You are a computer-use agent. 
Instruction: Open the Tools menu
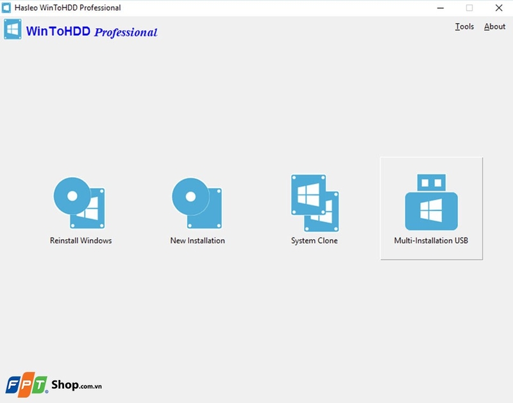point(464,26)
